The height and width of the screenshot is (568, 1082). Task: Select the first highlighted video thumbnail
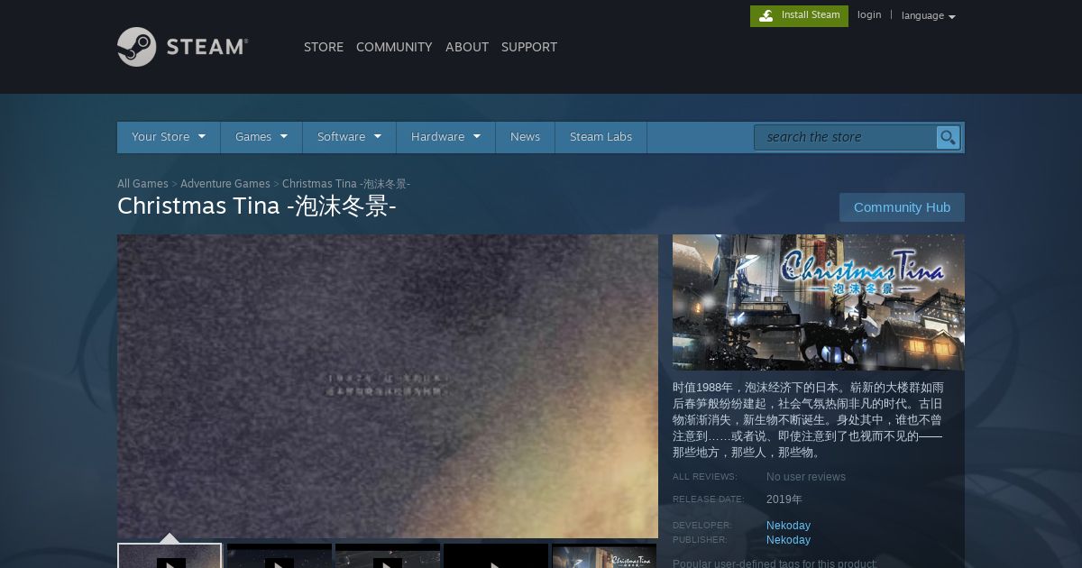click(x=170, y=556)
